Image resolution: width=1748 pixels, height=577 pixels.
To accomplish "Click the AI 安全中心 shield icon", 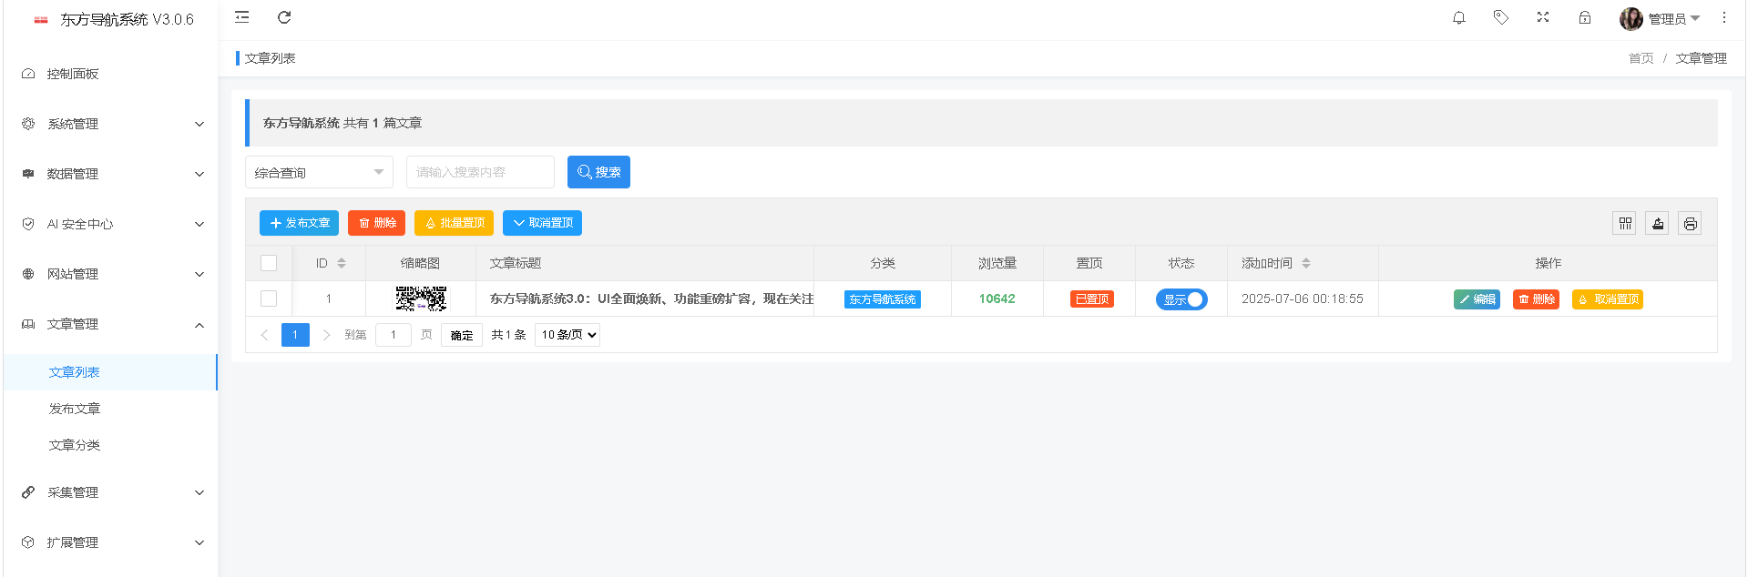I will [x=28, y=224].
